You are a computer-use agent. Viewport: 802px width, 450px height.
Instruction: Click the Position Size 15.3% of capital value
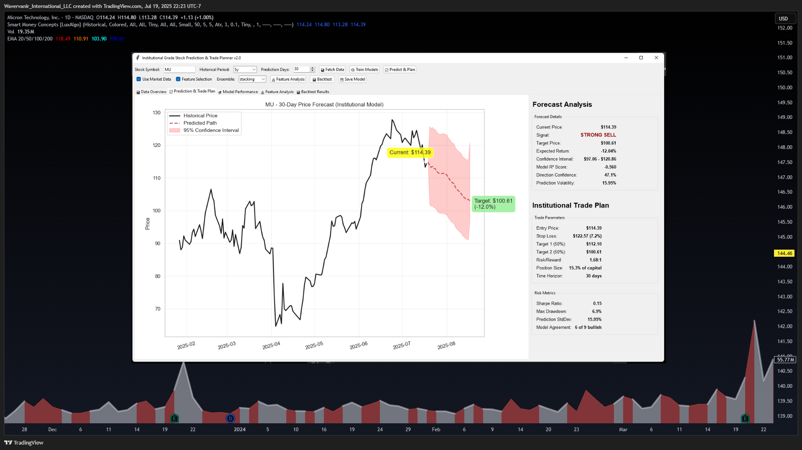click(x=585, y=268)
